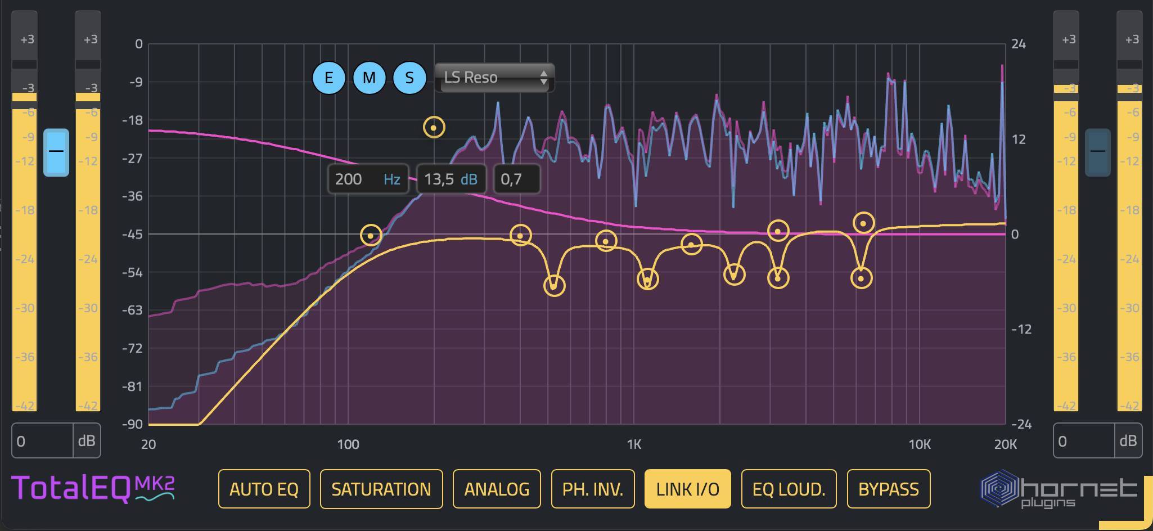Toggle the LINK I/O button

(687, 489)
